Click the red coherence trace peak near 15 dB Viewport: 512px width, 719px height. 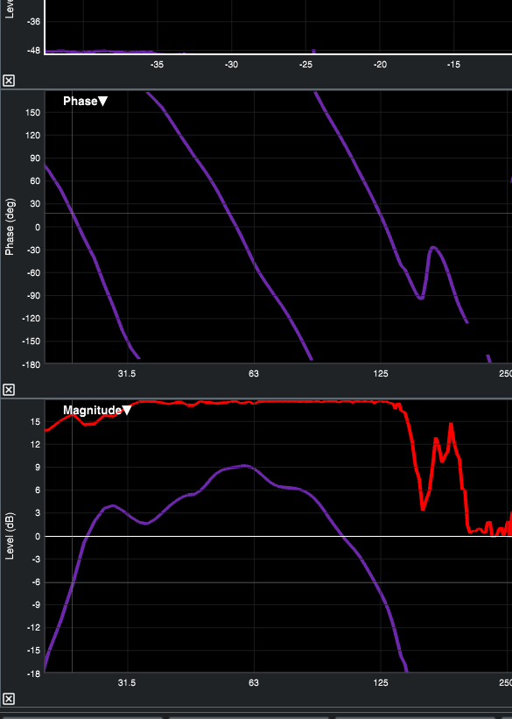click(x=451, y=425)
